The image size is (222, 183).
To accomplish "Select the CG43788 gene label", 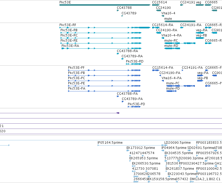I will pyautogui.click(x=124, y=8).
